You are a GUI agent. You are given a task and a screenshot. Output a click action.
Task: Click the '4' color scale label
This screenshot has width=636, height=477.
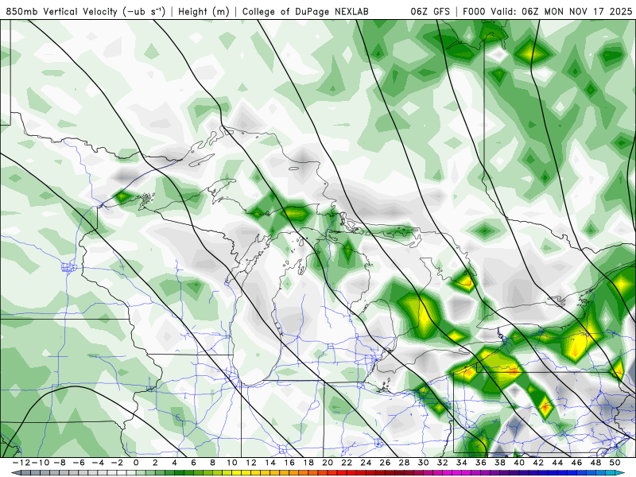click(174, 463)
